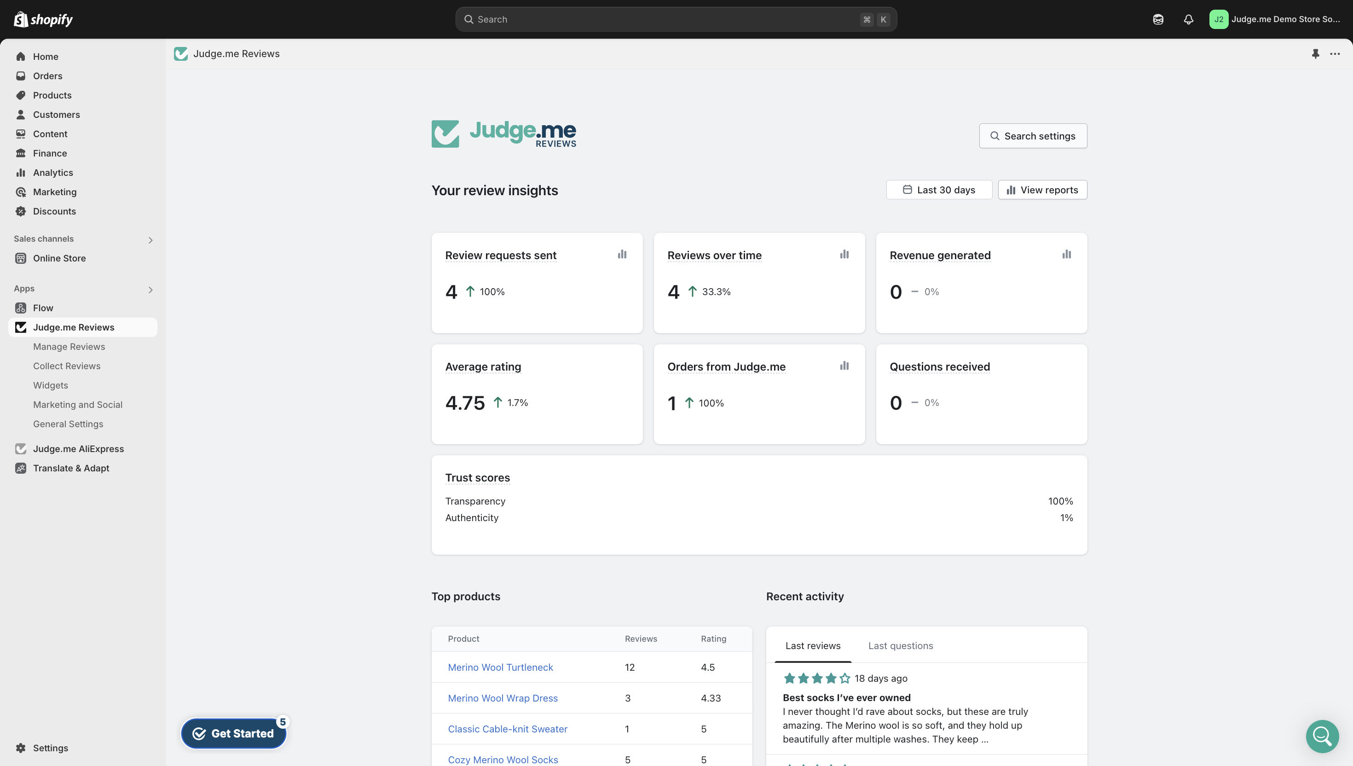Click the Top products heading

click(x=465, y=597)
